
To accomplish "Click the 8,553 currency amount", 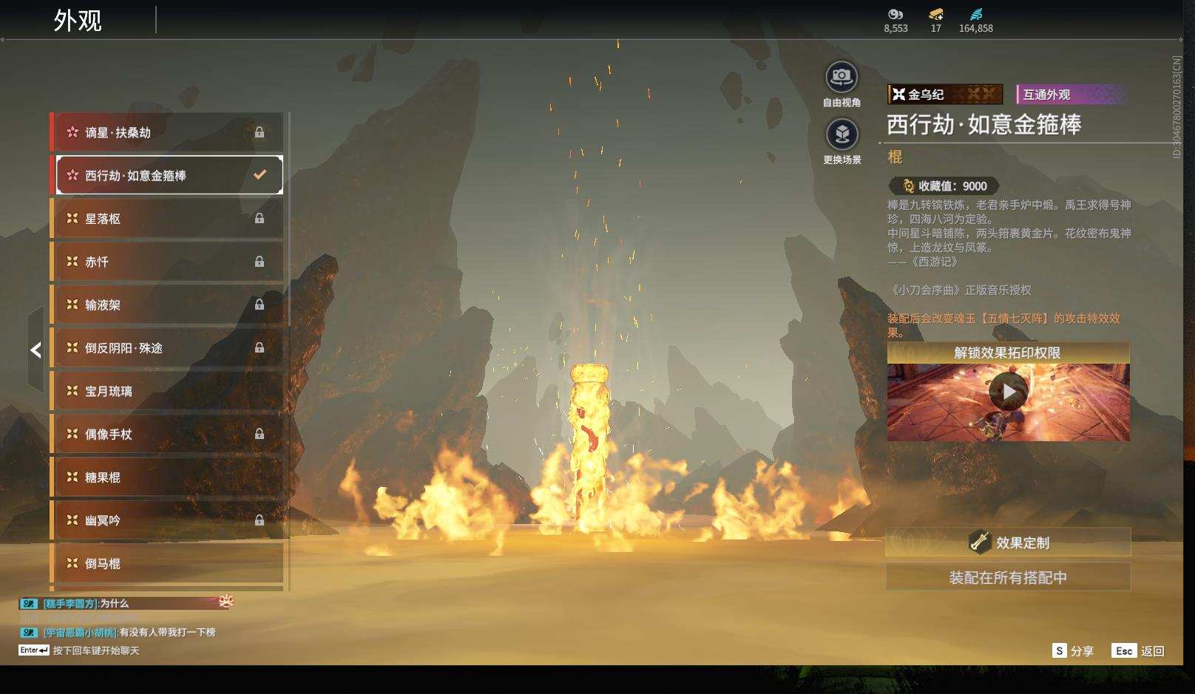I will [x=896, y=28].
